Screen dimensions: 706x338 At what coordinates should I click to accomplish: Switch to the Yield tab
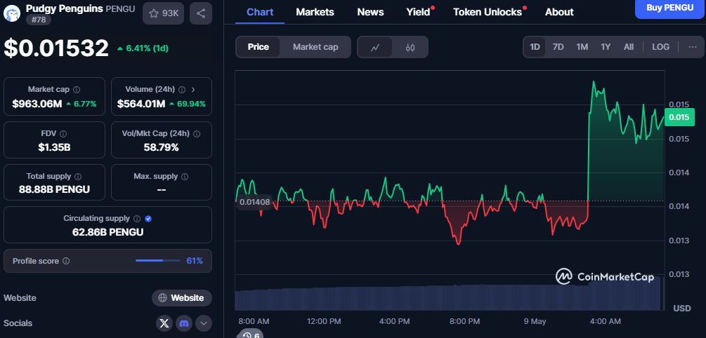coord(419,12)
